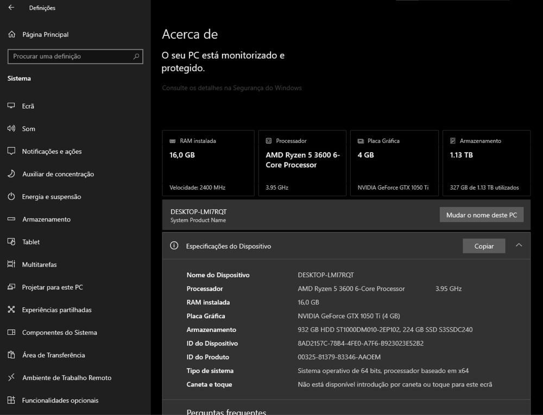Click the processor icon on the Processador card

tap(268, 141)
